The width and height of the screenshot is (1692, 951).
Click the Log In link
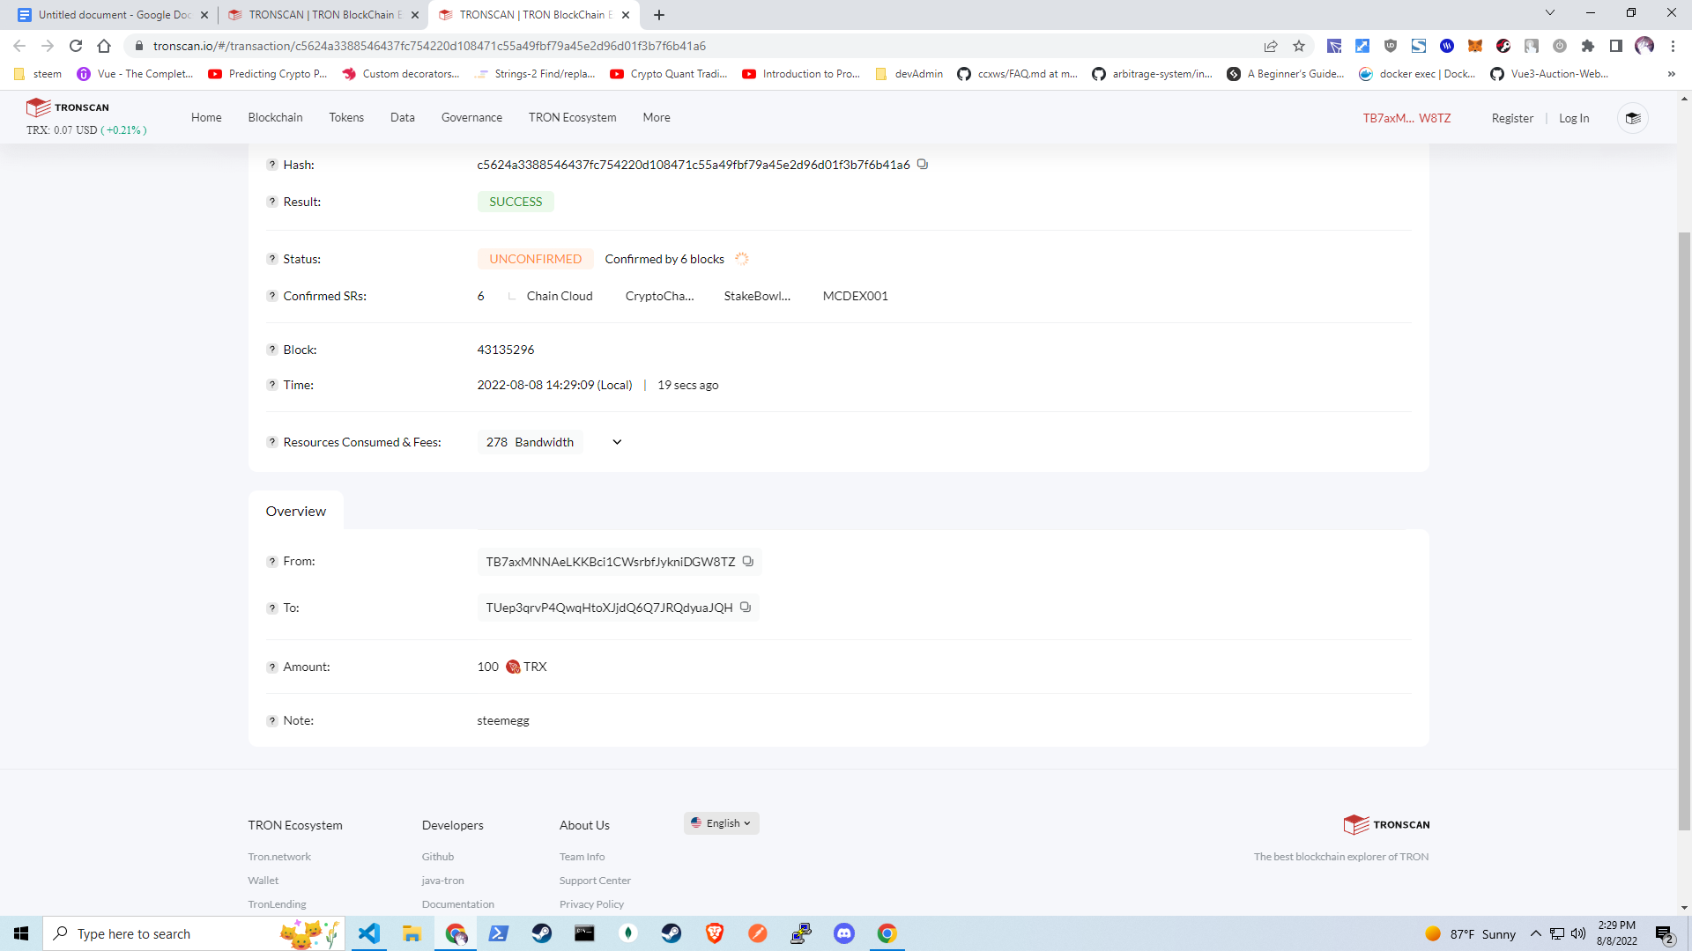click(1573, 118)
